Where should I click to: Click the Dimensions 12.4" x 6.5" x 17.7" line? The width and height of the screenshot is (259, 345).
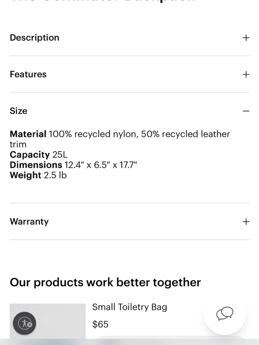pyautogui.click(x=73, y=165)
